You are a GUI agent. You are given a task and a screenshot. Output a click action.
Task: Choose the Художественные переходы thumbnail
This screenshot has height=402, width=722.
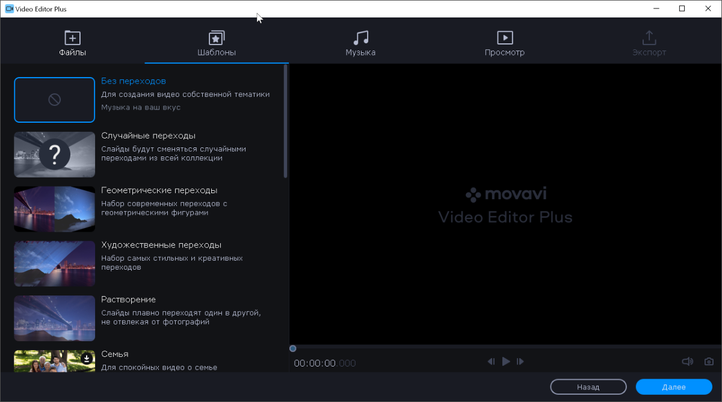(55, 264)
